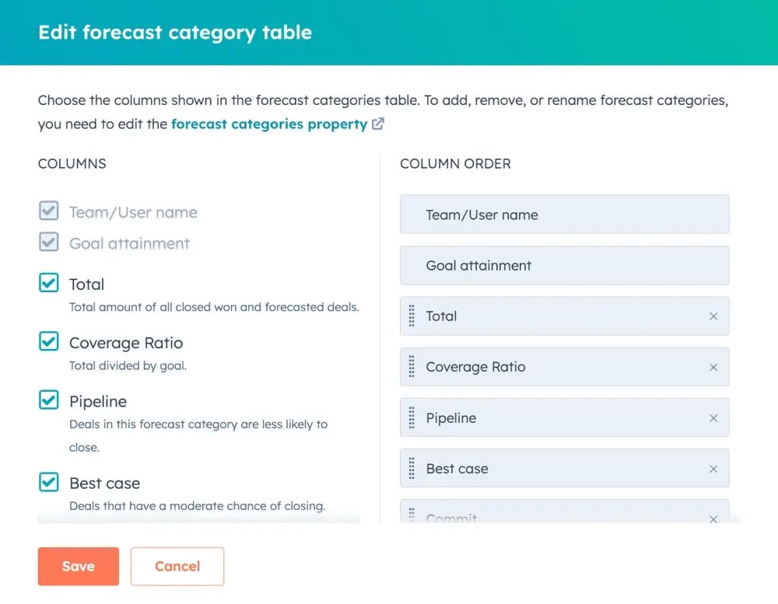Click the drag handle on the Coverage Ratio row
778x604 pixels.
(x=412, y=367)
